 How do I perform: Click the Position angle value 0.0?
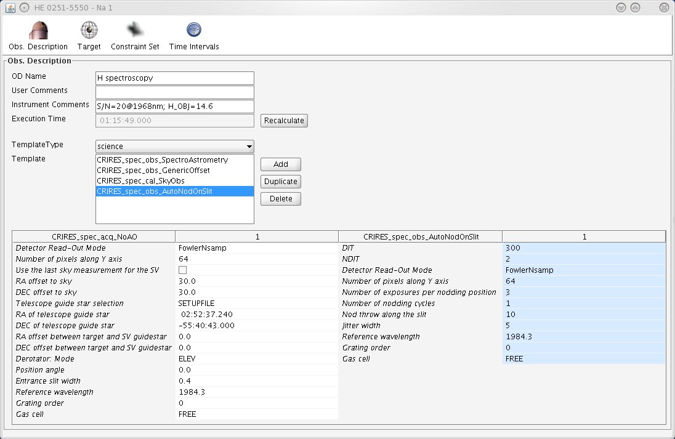[257, 369]
